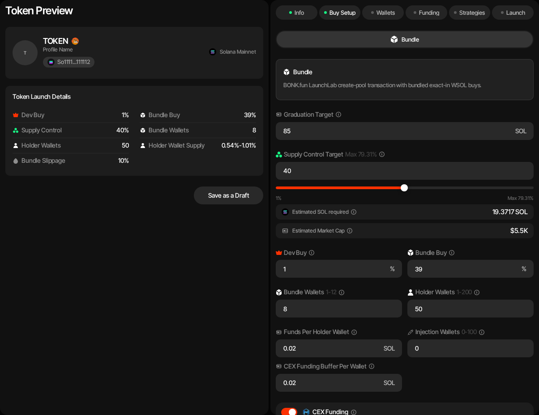This screenshot has width=539, height=415.
Task: Click info icon next to Estimated SOL required
Action: [x=354, y=212]
